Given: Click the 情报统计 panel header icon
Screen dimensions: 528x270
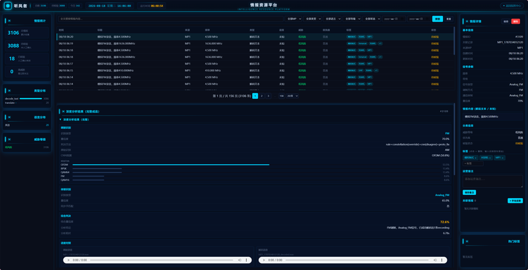Looking at the screenshot, I should click(9, 21).
